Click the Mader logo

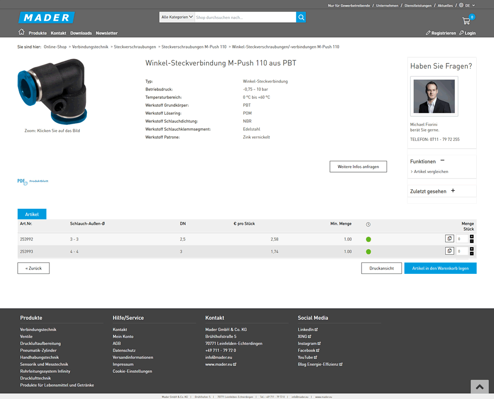coord(46,18)
